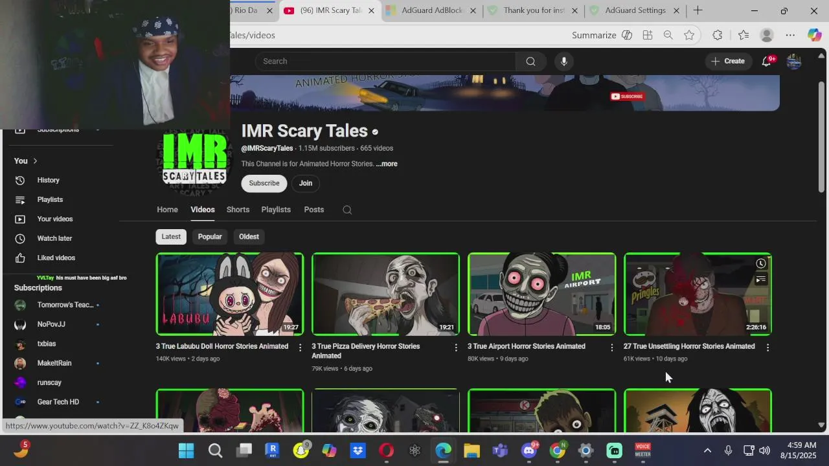Click Watch Later clock icon on Pringles thumbnail
The image size is (829, 466).
pyautogui.click(x=761, y=263)
